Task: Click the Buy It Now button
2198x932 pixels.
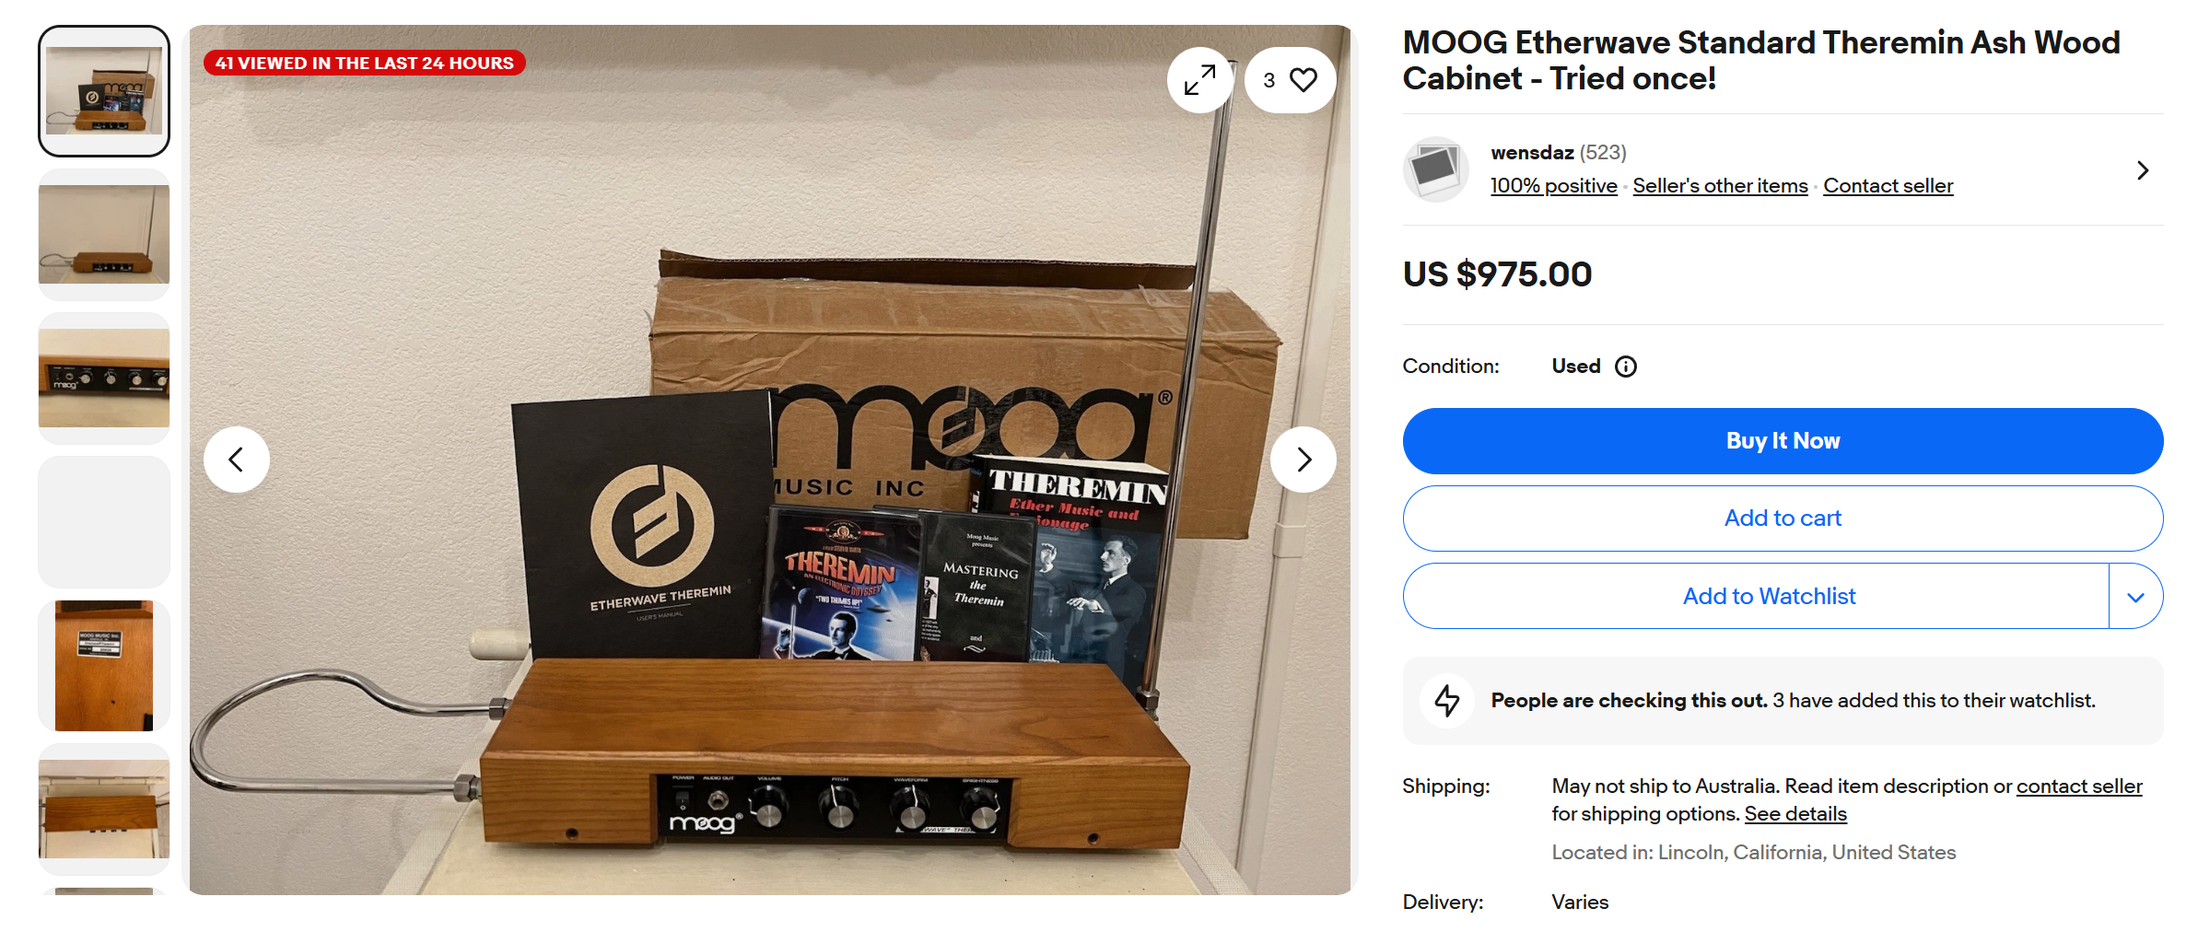Action: pyautogui.click(x=1783, y=441)
